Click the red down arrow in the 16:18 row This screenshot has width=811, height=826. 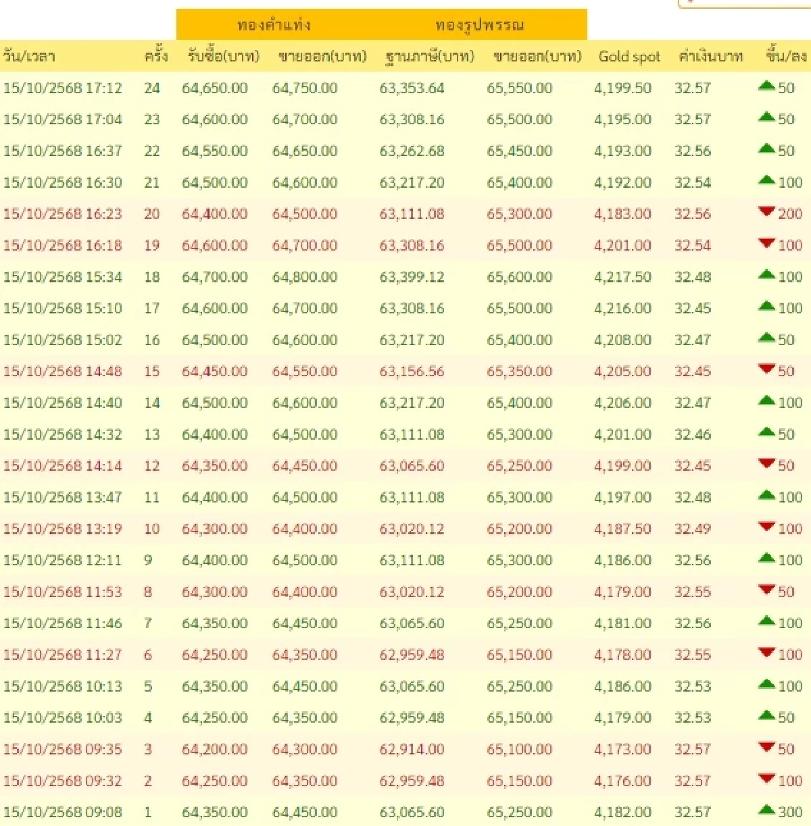tap(766, 243)
